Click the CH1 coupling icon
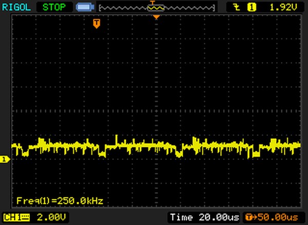 coord(25,218)
